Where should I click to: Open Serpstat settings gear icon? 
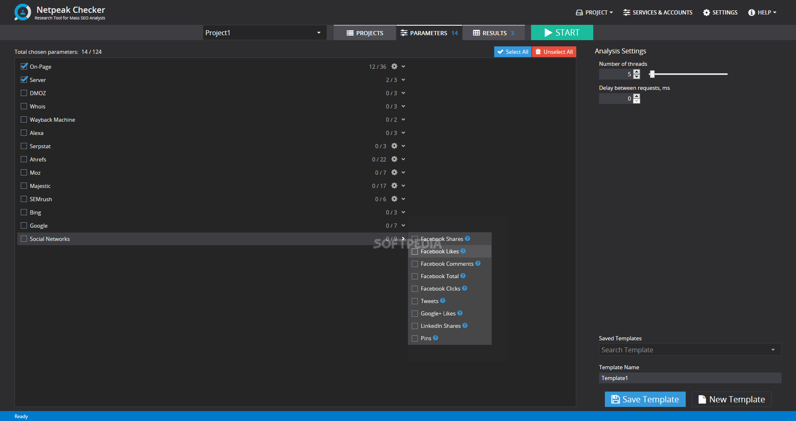point(394,146)
